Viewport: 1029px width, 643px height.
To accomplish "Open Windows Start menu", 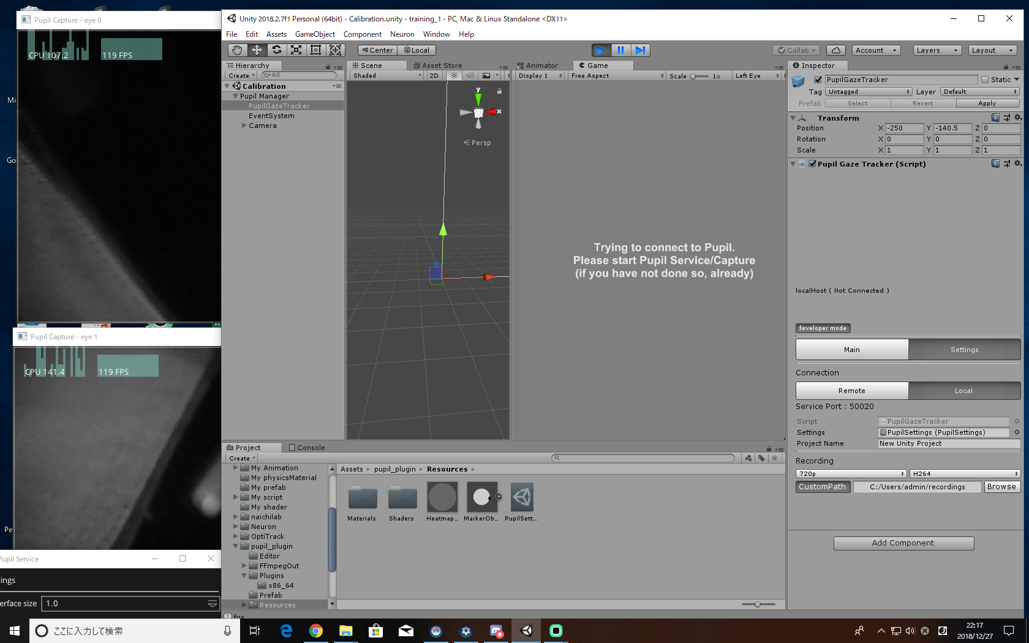I will click(15, 631).
